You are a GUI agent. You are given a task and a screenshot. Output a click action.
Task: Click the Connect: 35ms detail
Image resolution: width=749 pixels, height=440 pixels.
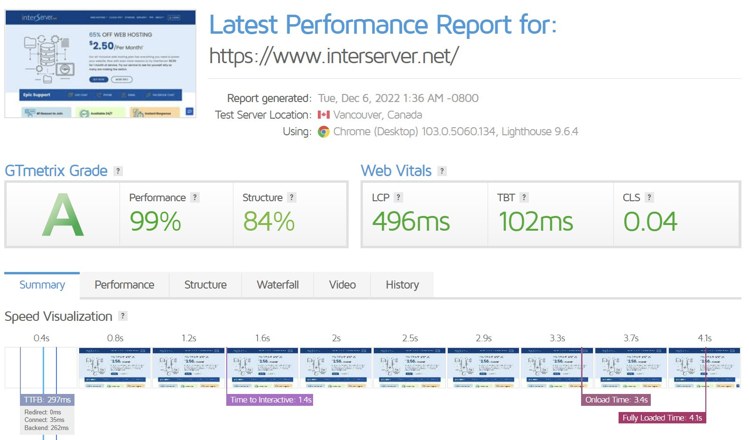(x=44, y=420)
